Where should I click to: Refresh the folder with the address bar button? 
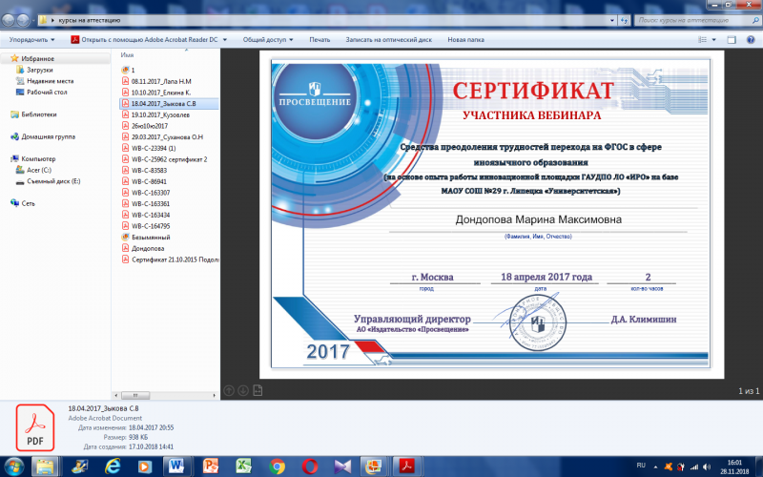pos(625,20)
